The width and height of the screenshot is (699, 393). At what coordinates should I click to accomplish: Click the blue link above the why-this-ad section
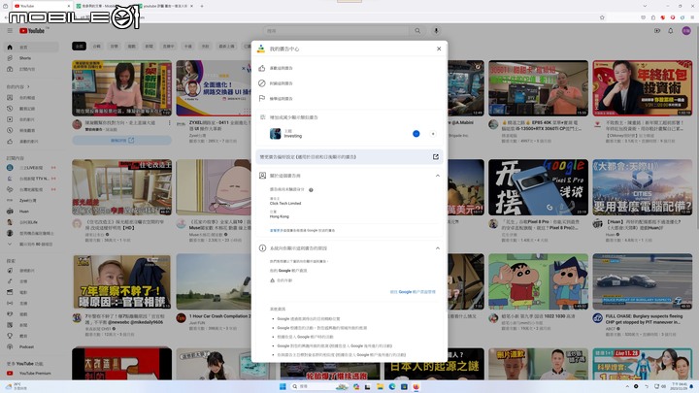point(275,230)
